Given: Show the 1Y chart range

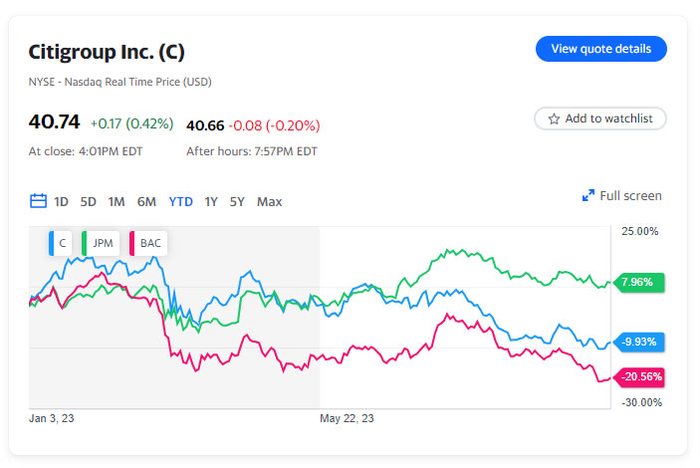Looking at the screenshot, I should click(x=211, y=201).
